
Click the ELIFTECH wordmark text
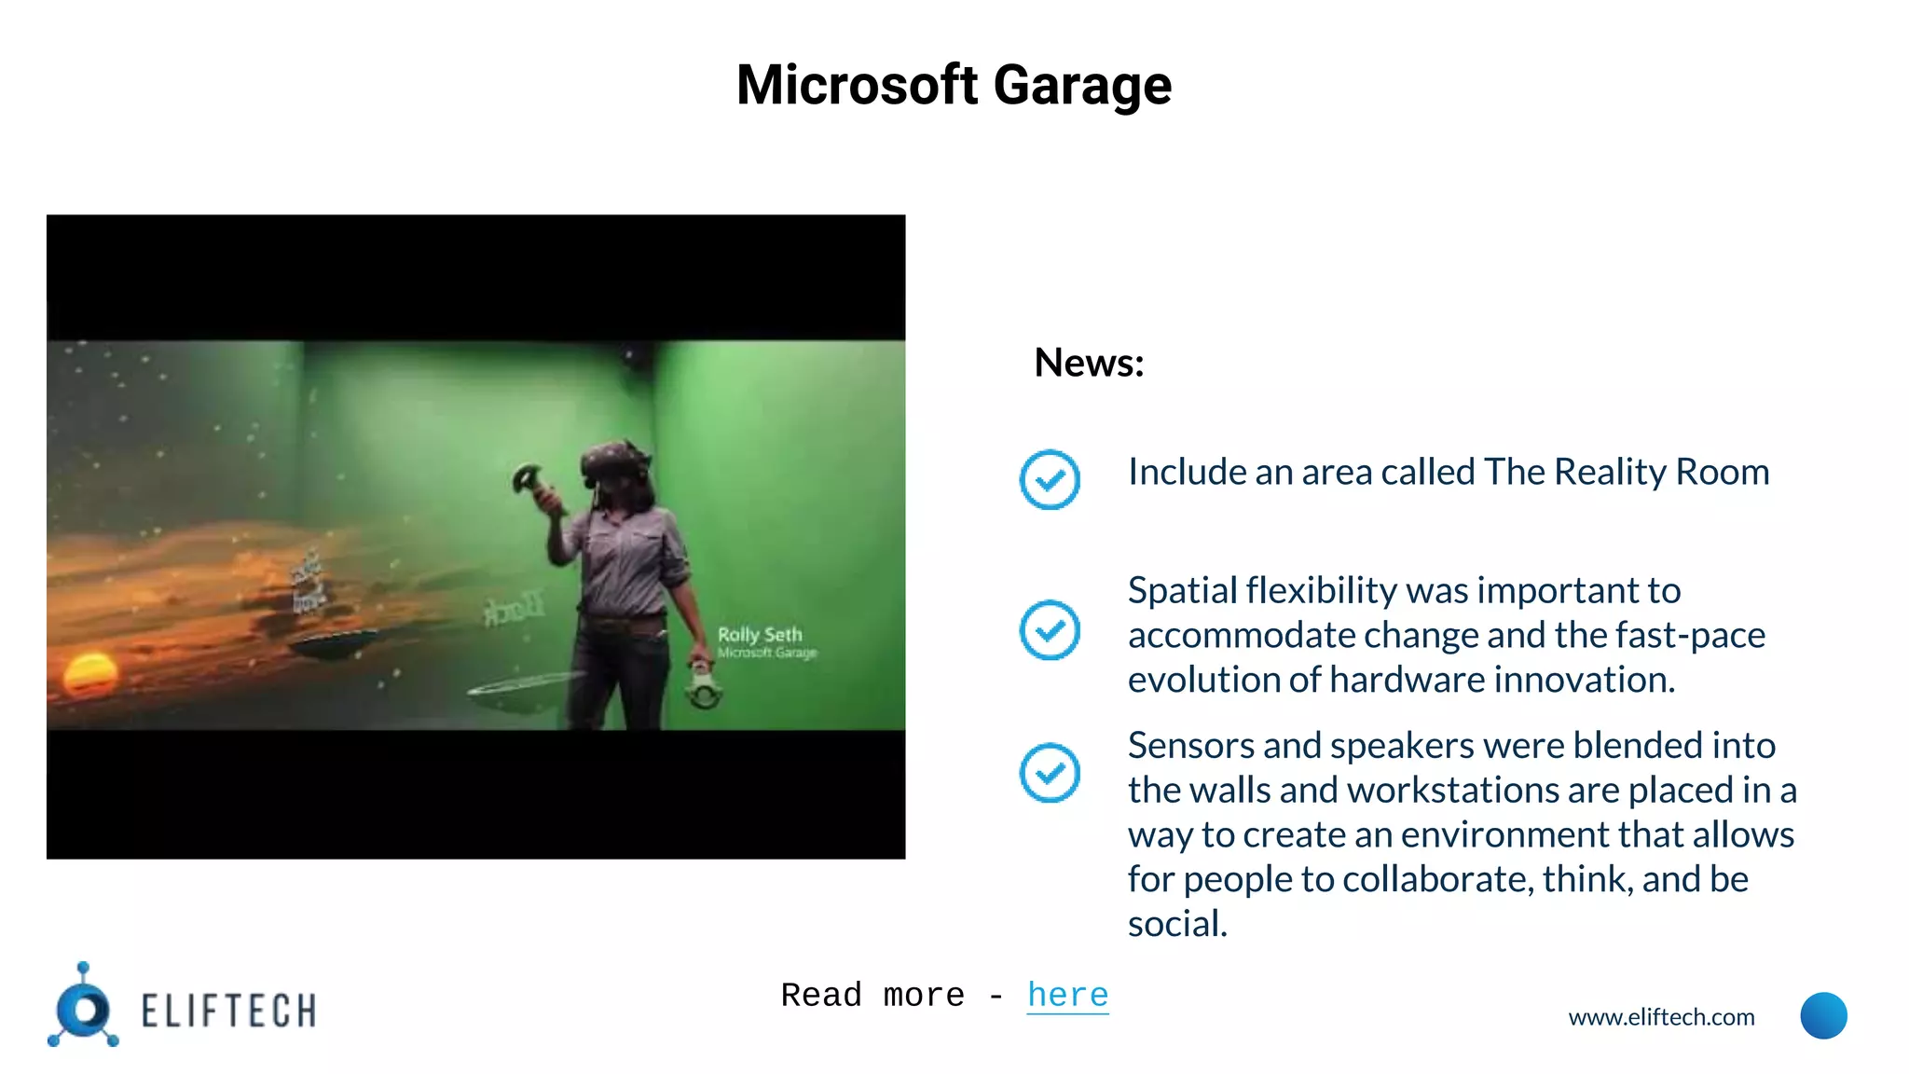point(228,1012)
